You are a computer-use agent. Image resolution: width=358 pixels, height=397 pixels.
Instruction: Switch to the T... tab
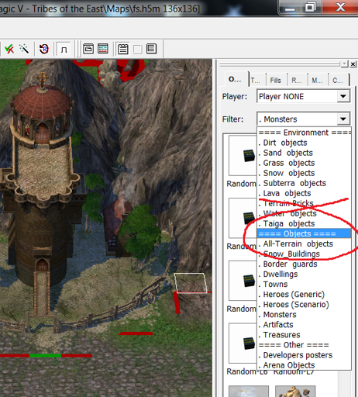(x=256, y=81)
